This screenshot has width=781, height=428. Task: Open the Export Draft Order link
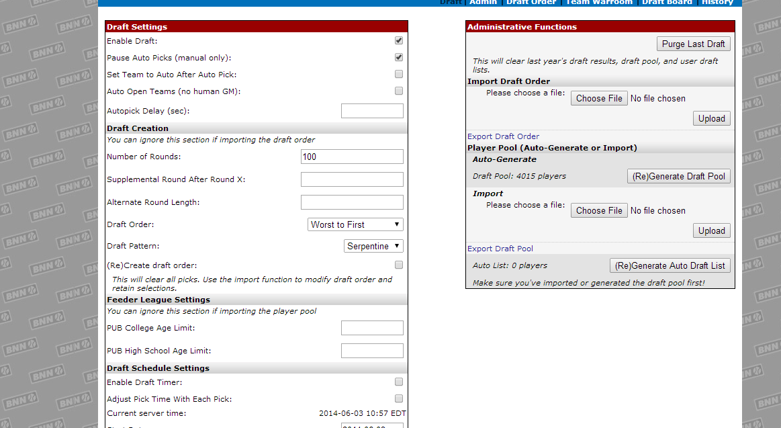point(503,136)
